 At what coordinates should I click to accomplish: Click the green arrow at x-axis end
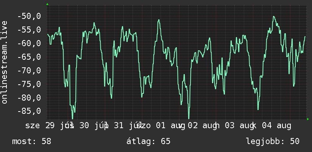coord(308,119)
